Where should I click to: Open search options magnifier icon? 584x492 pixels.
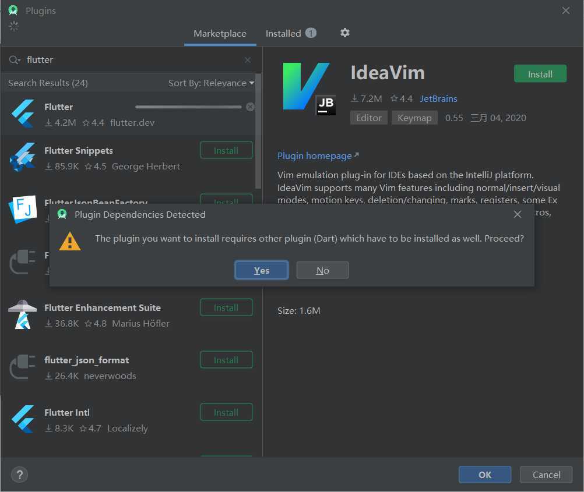(x=15, y=60)
